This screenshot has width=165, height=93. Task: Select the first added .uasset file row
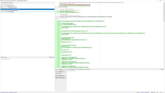point(28,6)
